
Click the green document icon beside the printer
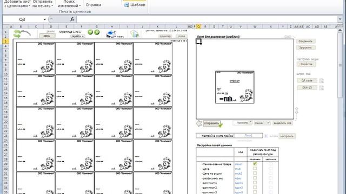pos(135,34)
